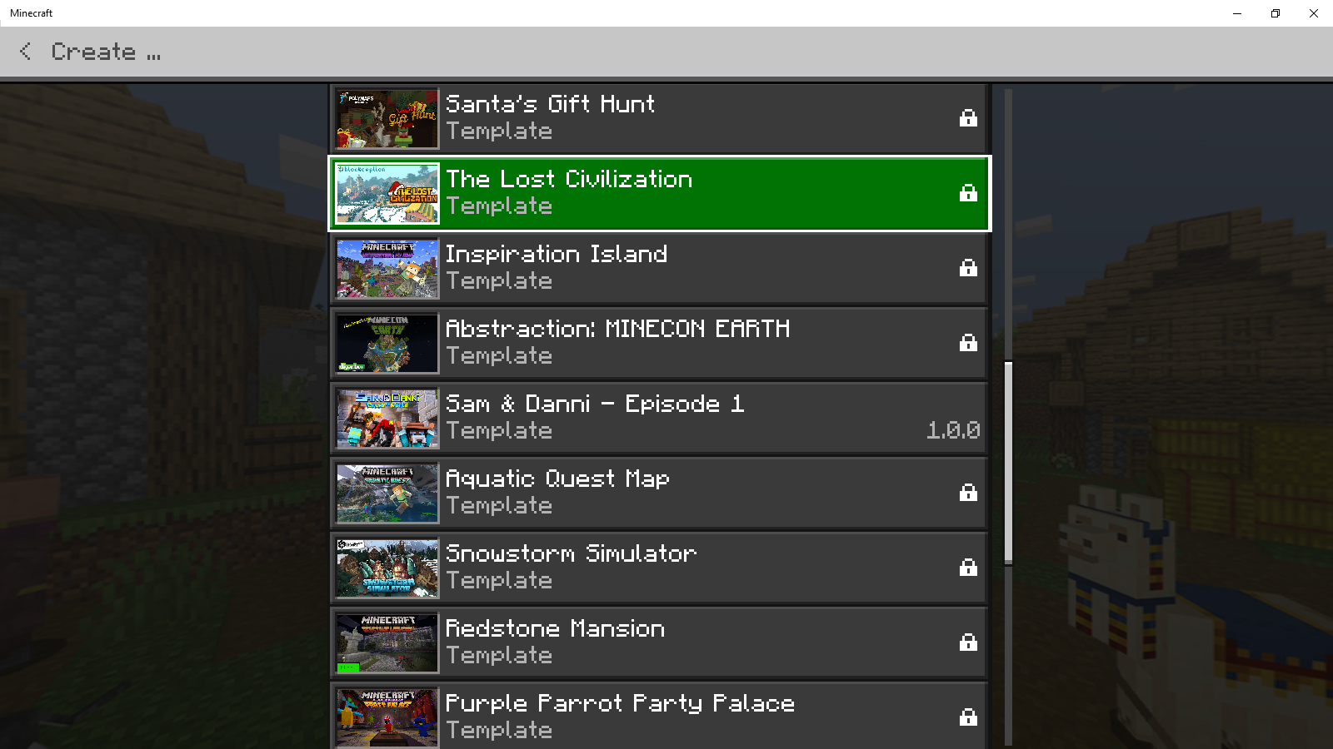Open the Redstone Mansion thumbnail
The image size is (1333, 749).
tap(387, 642)
